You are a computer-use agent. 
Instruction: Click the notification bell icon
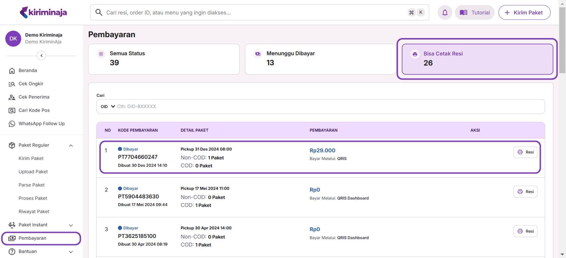pyautogui.click(x=445, y=12)
